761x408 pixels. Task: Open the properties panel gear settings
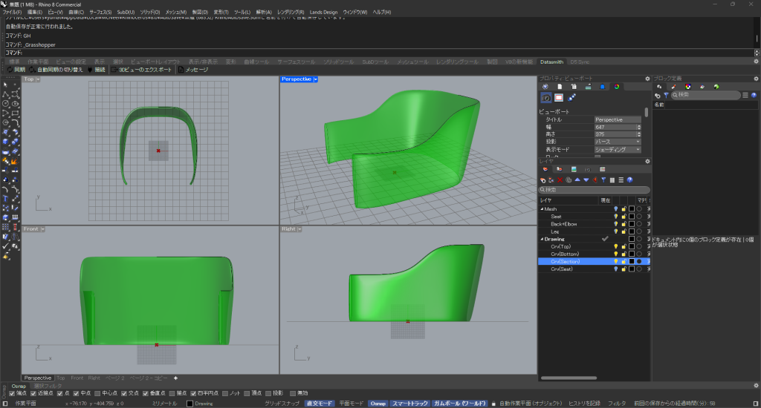pyautogui.click(x=647, y=78)
